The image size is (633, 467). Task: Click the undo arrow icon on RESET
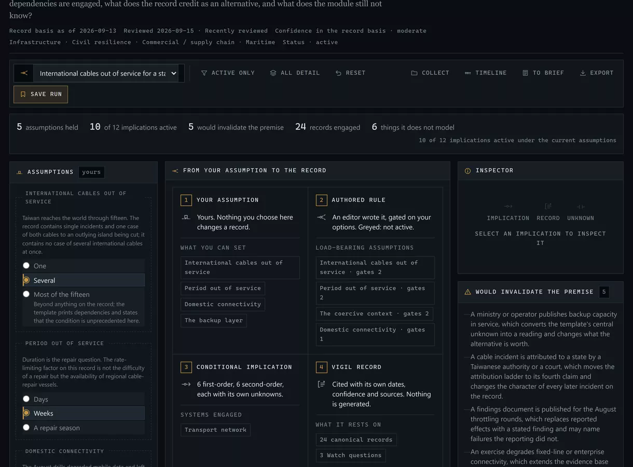338,73
